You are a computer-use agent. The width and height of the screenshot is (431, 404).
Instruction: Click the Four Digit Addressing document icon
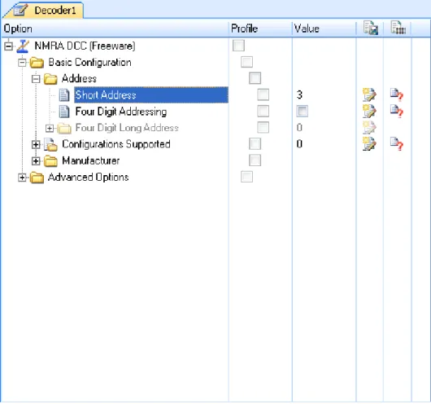click(64, 112)
